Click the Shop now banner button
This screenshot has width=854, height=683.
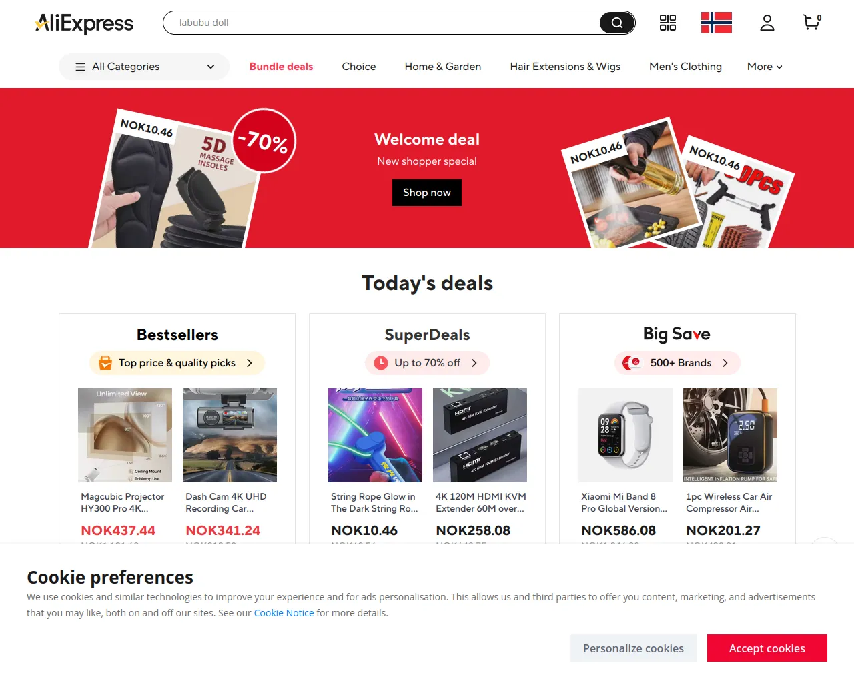pyautogui.click(x=427, y=193)
